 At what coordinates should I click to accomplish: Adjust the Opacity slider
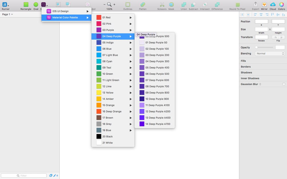[264, 48]
